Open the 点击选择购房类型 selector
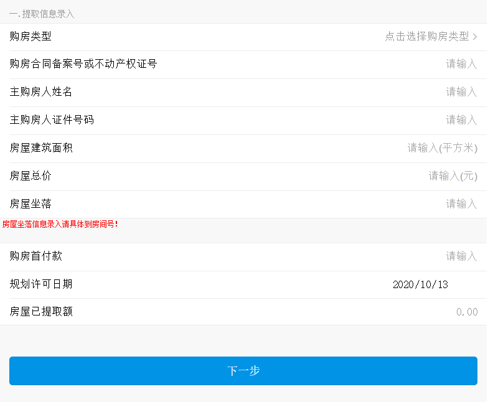The height and width of the screenshot is (402, 488). [x=426, y=37]
